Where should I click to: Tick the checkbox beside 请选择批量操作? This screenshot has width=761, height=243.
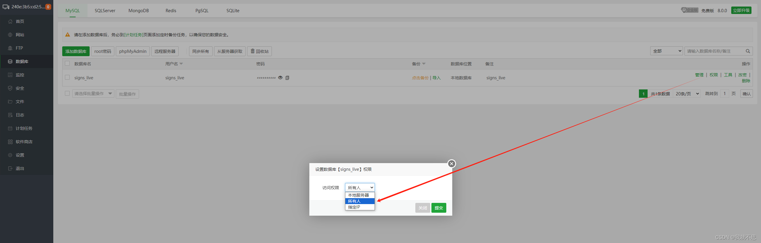click(x=67, y=93)
